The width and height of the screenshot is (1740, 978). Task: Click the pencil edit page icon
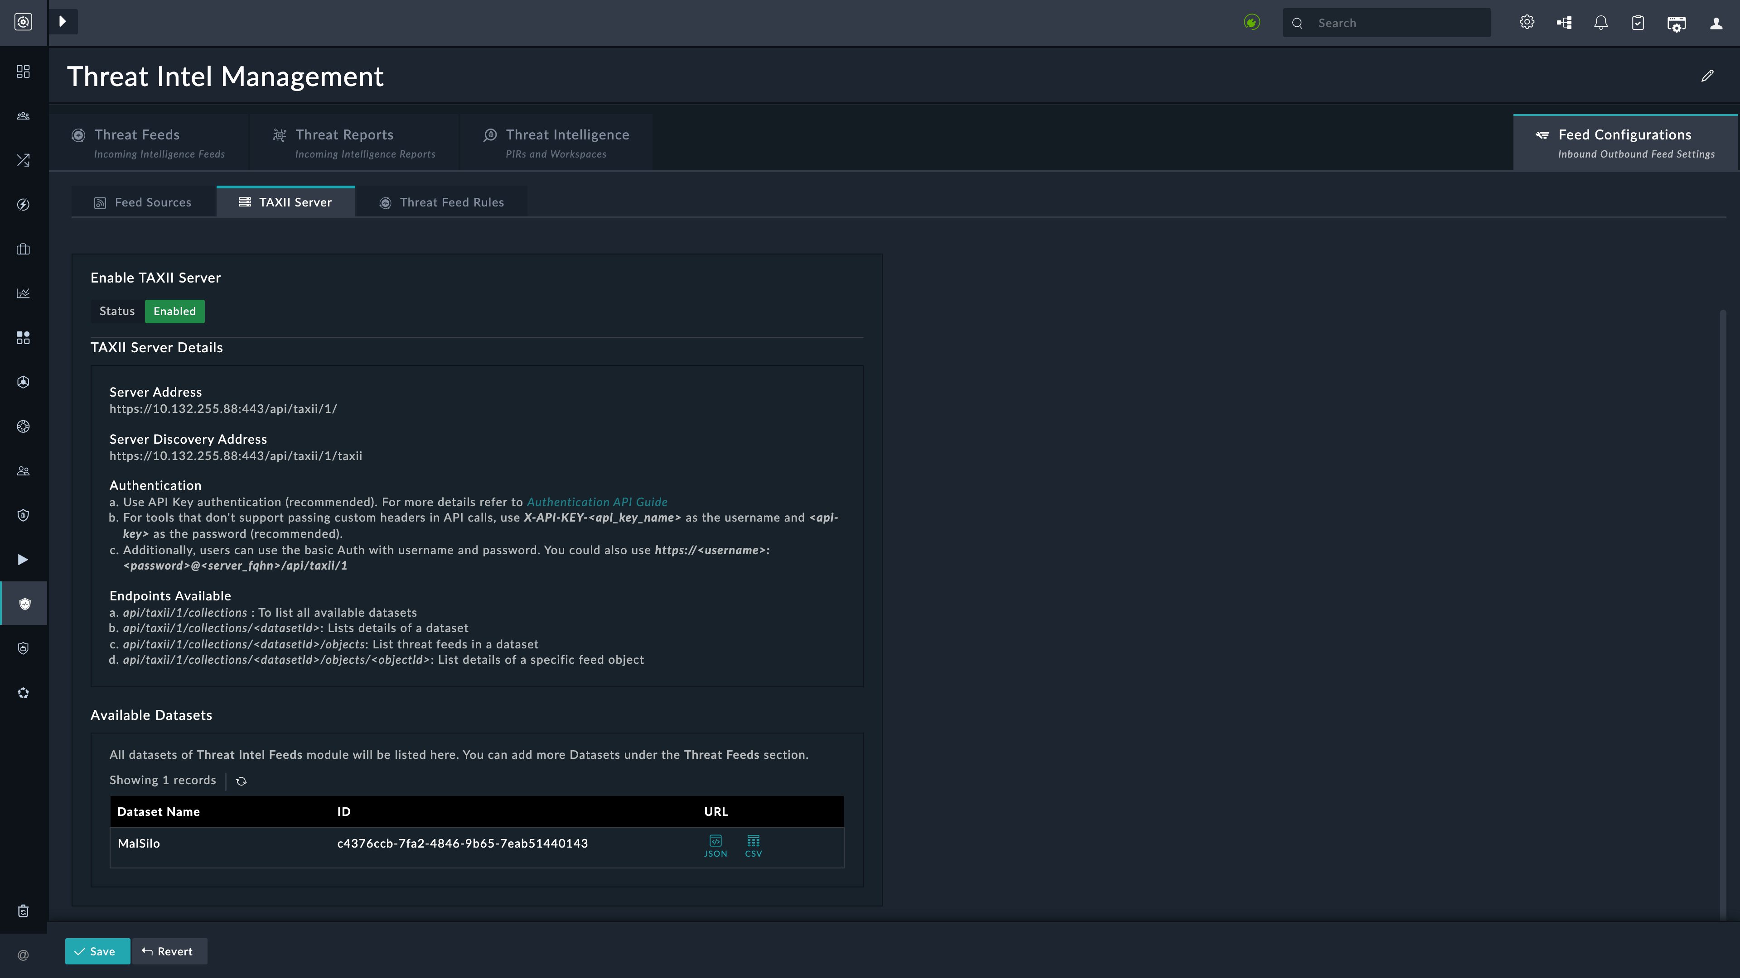click(1707, 76)
